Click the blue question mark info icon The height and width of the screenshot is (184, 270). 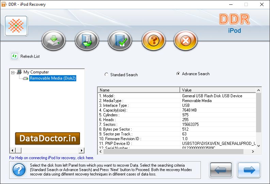coord(19,170)
